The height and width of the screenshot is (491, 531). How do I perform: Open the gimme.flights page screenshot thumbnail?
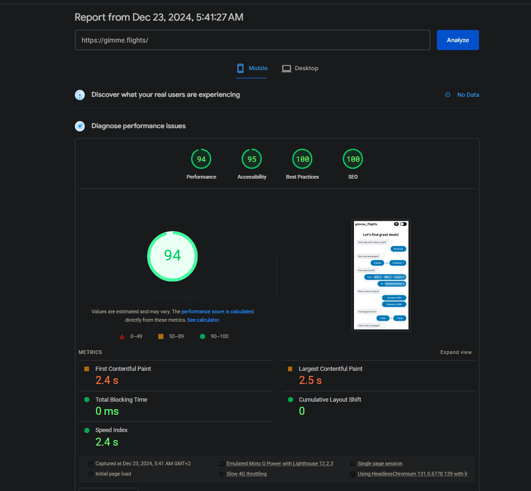point(381,275)
